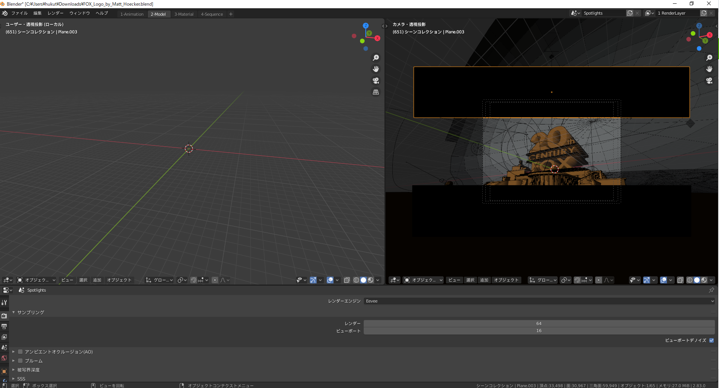Select material preview shading in left viewport

pyautogui.click(x=371, y=280)
